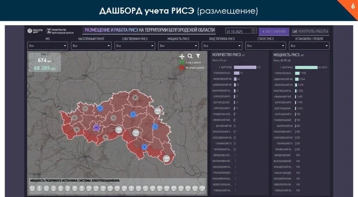This screenshot has width=358, height=197.
Task: Open the Вид топлива РИСЭ dropdown
Action: click(x=222, y=46)
